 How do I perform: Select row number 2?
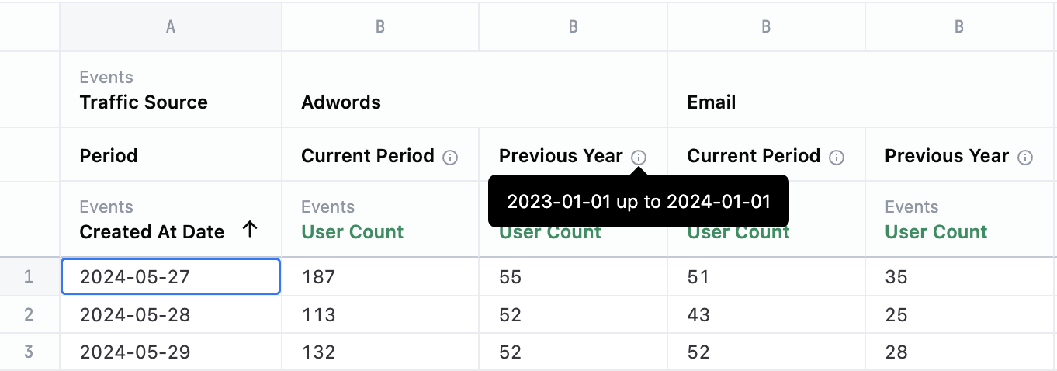(x=29, y=314)
